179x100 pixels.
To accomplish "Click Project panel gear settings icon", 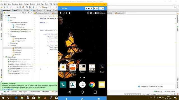I will (x=29, y=13).
